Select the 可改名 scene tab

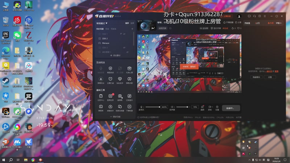[x=113, y=29]
